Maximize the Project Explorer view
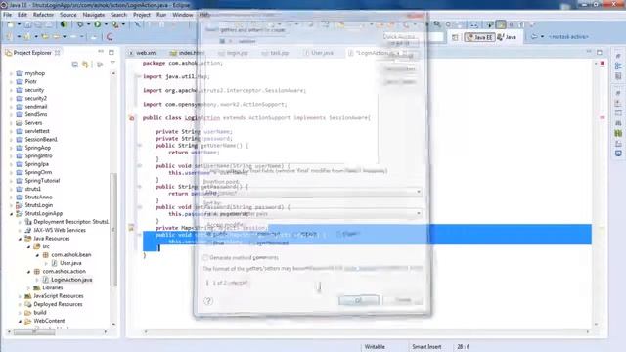This screenshot has height=352, width=626. 112,52
